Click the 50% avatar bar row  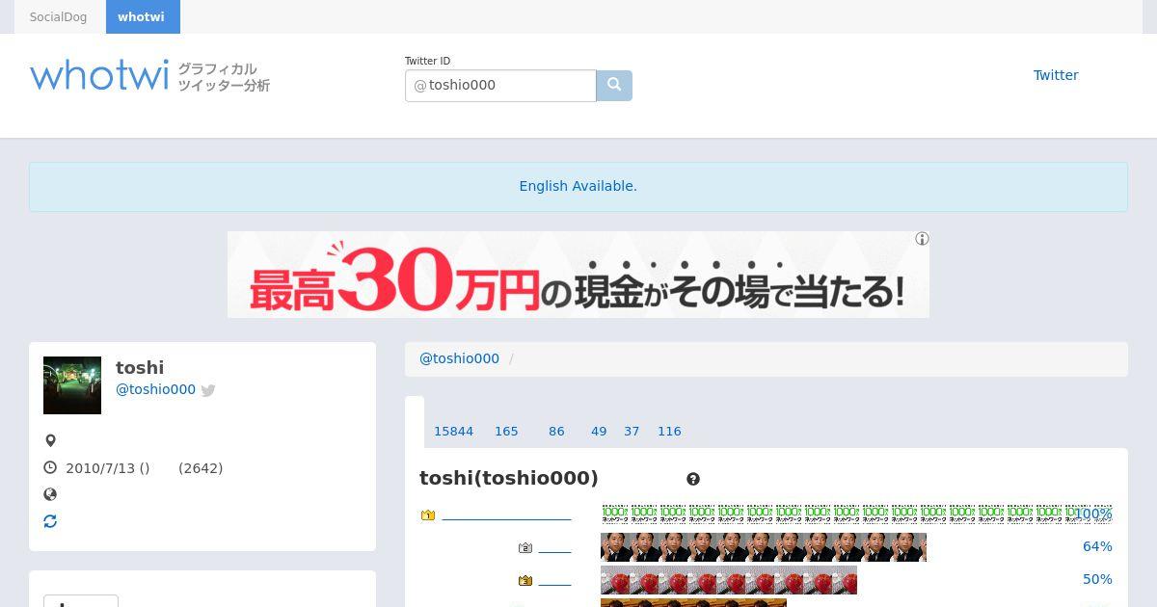(x=729, y=580)
